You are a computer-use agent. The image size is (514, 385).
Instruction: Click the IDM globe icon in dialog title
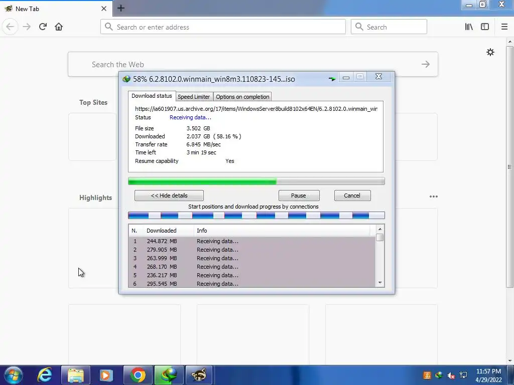pyautogui.click(x=126, y=79)
